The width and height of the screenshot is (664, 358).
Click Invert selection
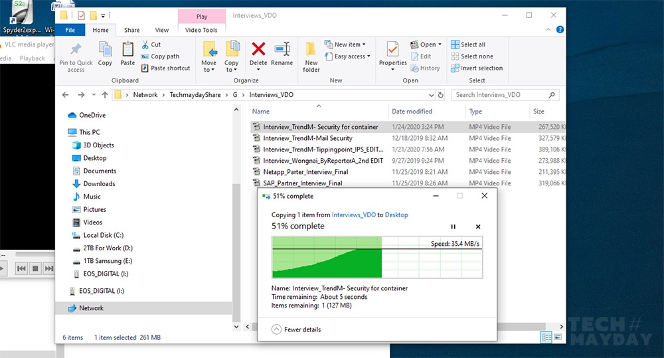[477, 68]
